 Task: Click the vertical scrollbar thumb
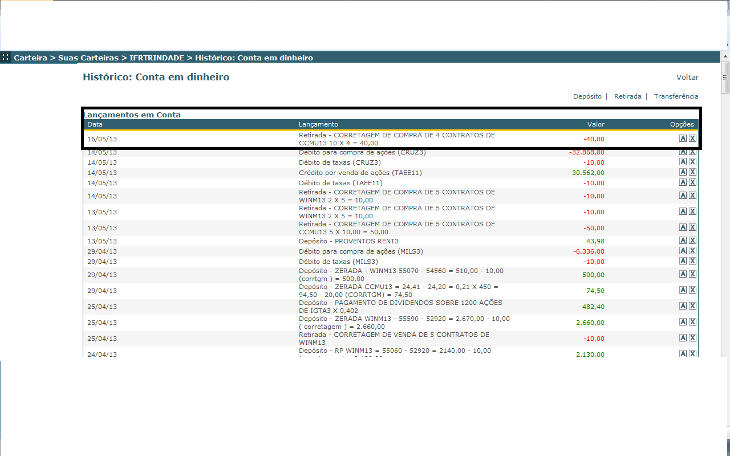(x=725, y=77)
